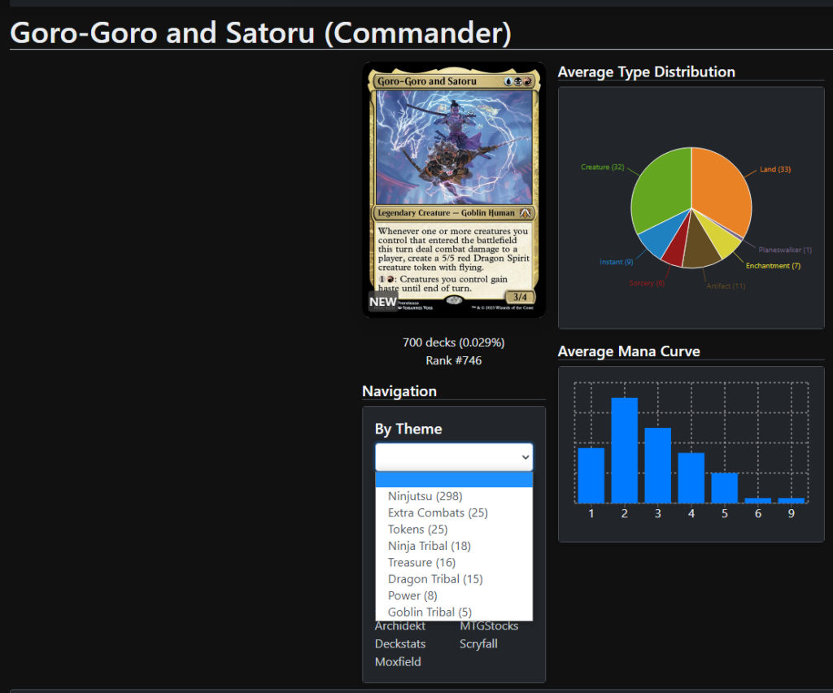Open the Scryfall link

[478, 643]
